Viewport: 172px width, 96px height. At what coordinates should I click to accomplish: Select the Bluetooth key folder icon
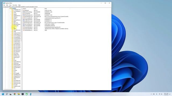click(12, 26)
